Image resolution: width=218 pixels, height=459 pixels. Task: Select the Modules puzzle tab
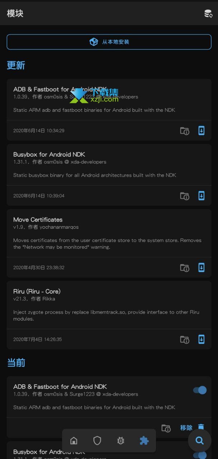tap(144, 440)
